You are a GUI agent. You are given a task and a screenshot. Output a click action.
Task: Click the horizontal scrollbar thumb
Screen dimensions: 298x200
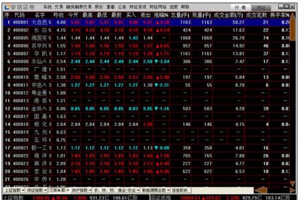(x=264, y=190)
